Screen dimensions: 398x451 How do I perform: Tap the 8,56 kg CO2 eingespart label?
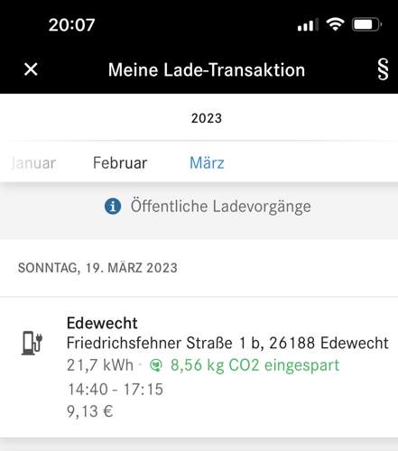coord(255,365)
